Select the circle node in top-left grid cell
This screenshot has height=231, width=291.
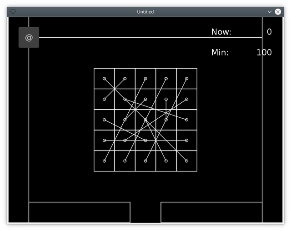104,79
